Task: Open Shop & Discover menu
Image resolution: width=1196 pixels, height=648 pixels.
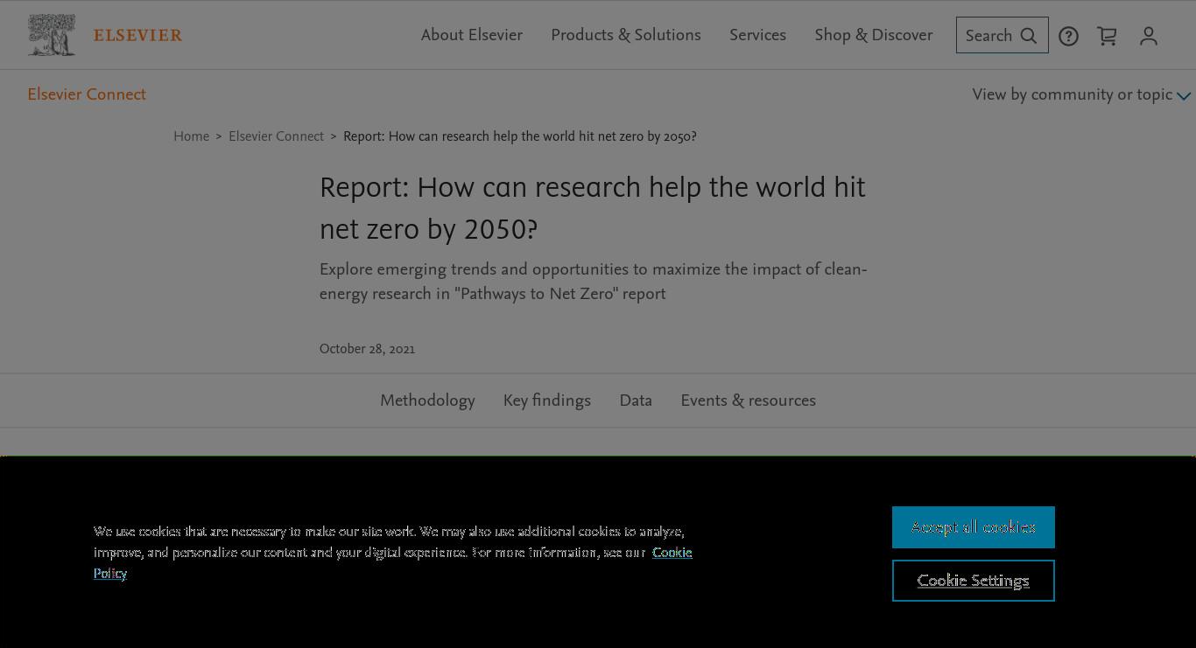Action: [x=874, y=35]
